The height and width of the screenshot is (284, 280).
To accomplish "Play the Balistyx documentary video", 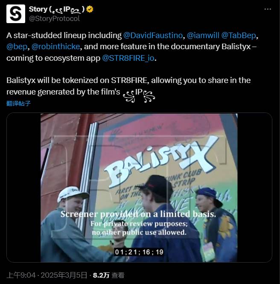I will (x=139, y=188).
